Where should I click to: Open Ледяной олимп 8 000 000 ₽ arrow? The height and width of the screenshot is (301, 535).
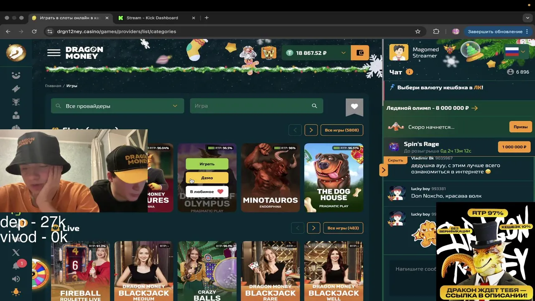click(x=474, y=108)
